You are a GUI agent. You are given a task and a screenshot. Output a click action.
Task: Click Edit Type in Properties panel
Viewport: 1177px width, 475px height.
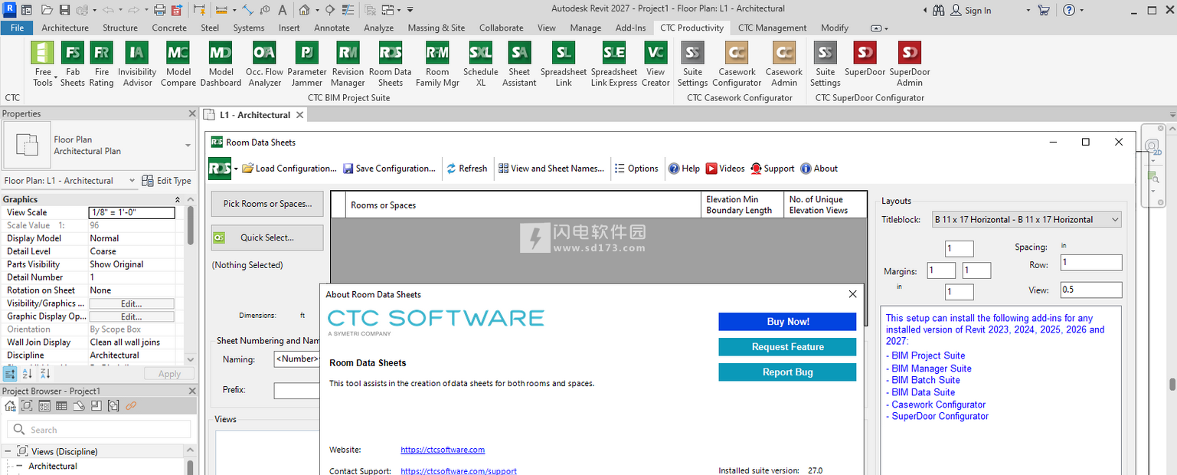167,181
